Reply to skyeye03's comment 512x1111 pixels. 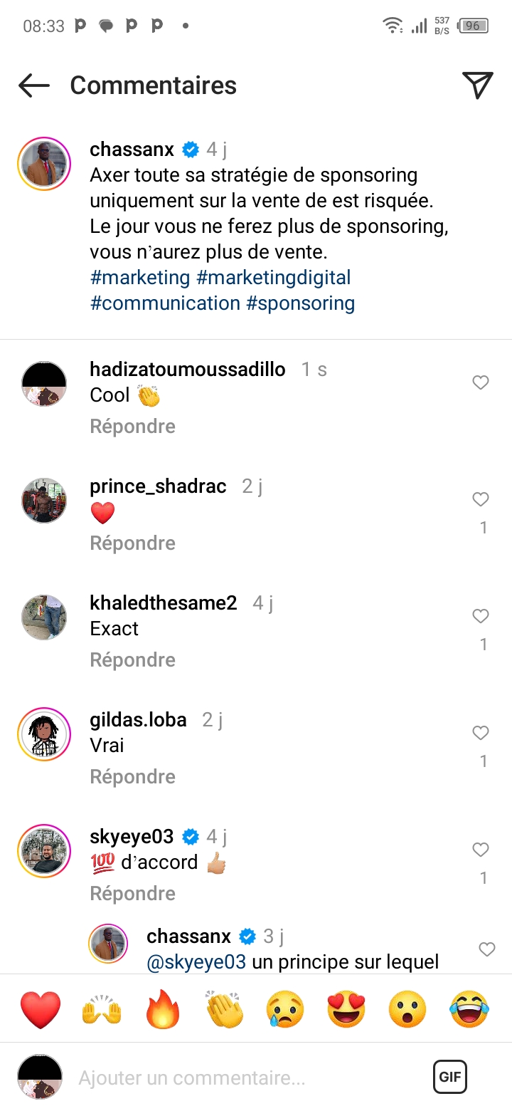tap(132, 894)
